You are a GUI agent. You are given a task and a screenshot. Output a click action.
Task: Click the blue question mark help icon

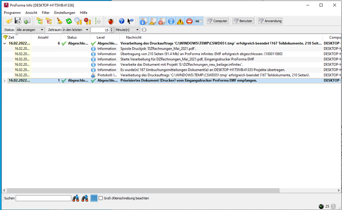coord(121,21)
